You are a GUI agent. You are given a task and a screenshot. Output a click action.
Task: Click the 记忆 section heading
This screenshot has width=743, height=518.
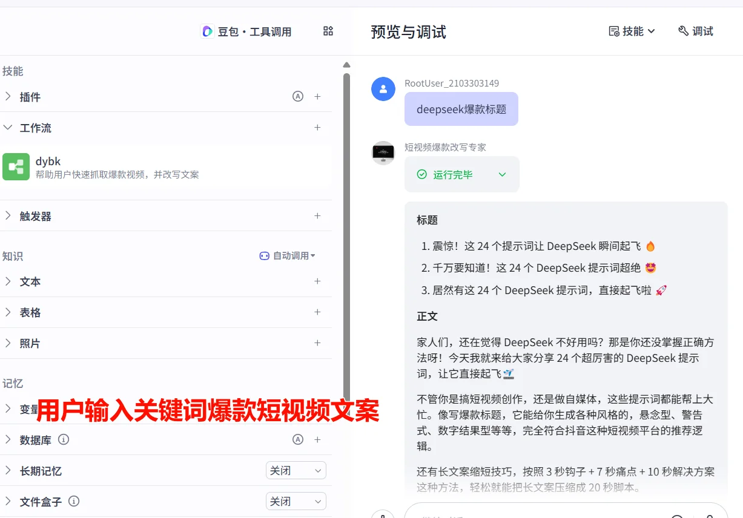[x=13, y=383]
